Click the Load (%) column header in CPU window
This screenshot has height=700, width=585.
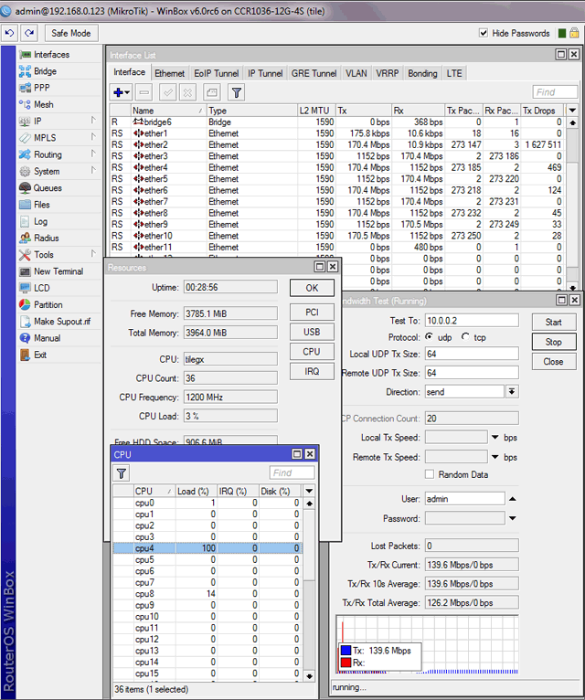coord(196,491)
